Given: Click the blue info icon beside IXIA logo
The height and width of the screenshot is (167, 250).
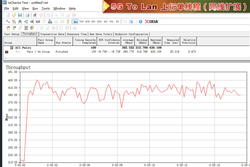Looking at the screenshot, I should click(x=141, y=21).
